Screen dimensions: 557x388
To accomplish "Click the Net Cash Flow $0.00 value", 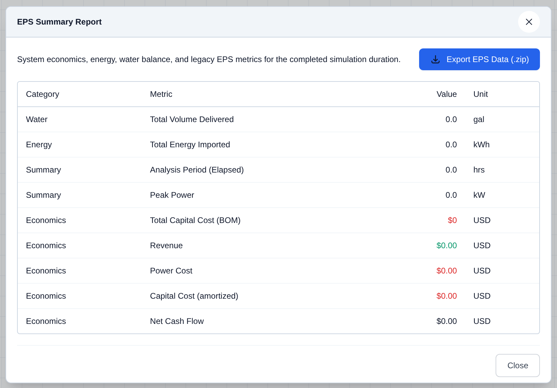I will [446, 321].
